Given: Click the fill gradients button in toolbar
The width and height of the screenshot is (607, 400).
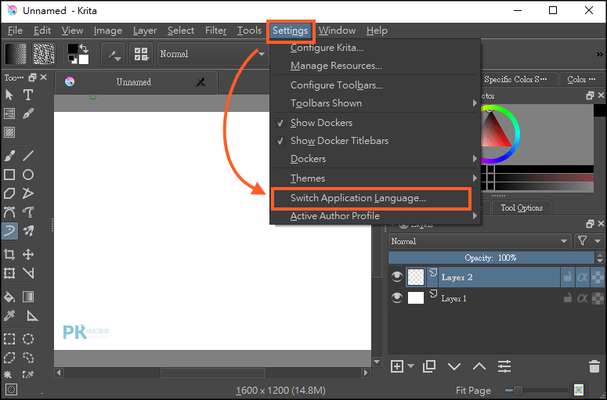Looking at the screenshot, I should pos(16,53).
